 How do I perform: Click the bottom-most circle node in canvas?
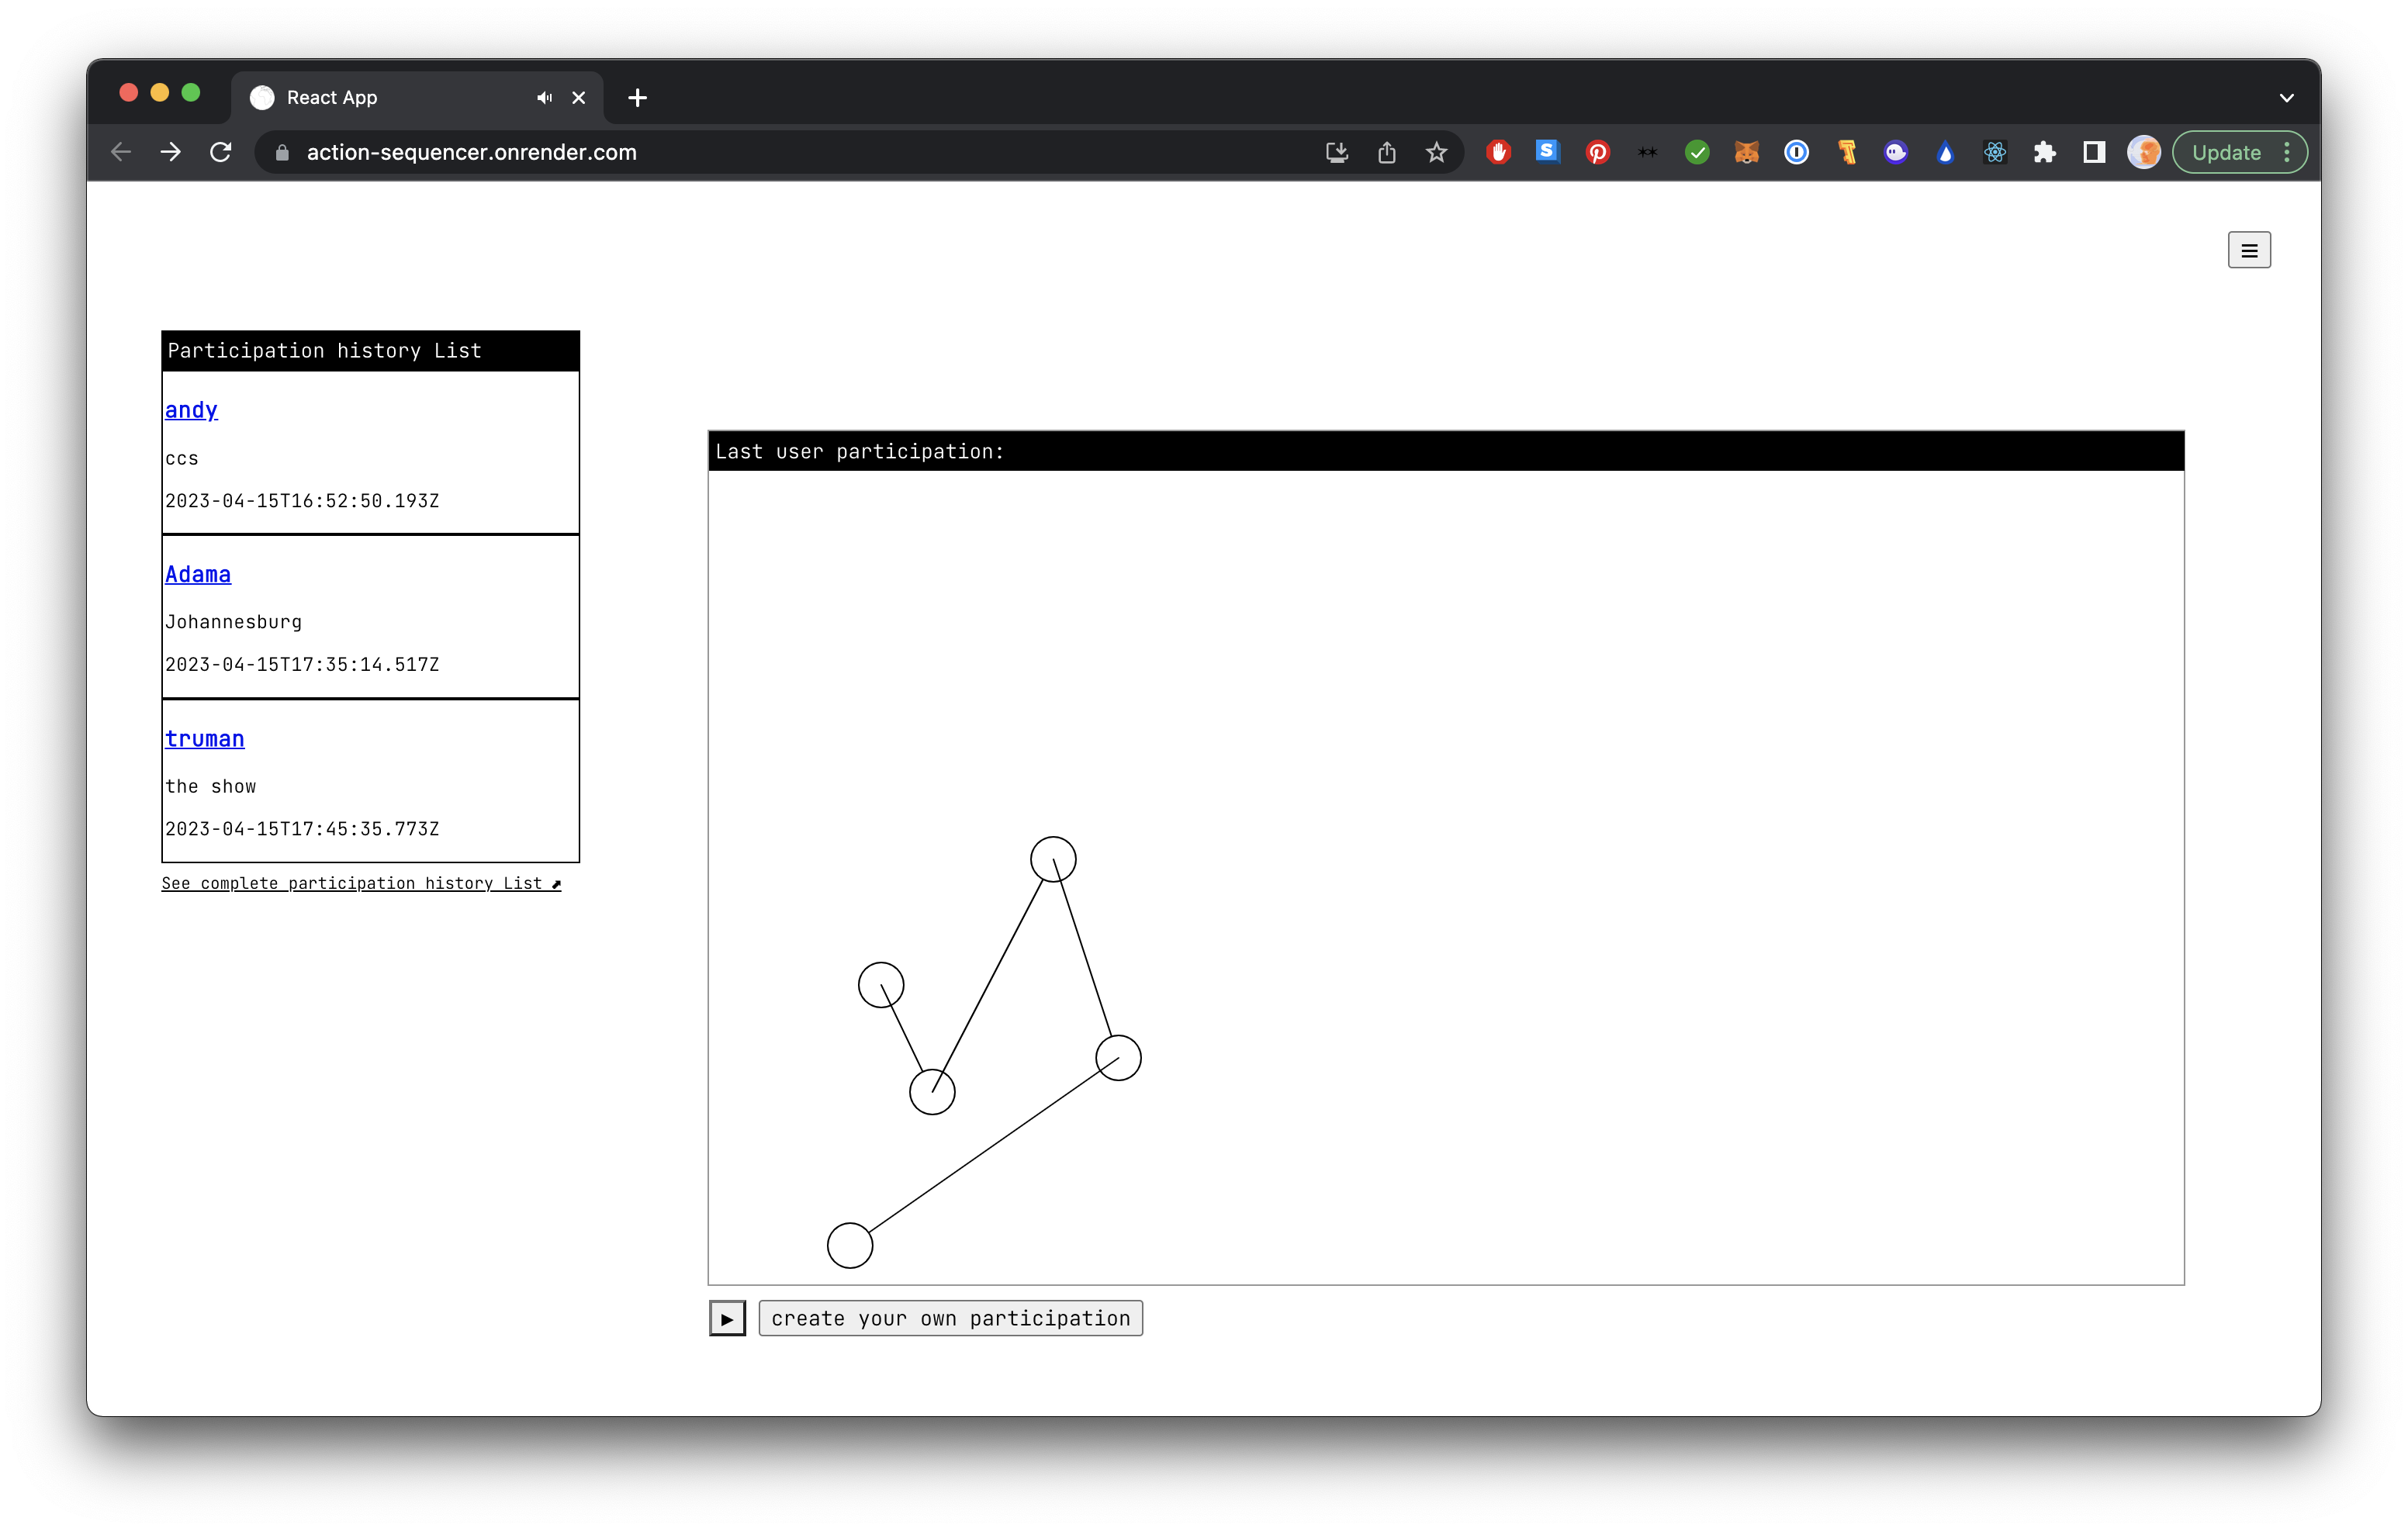point(850,1245)
